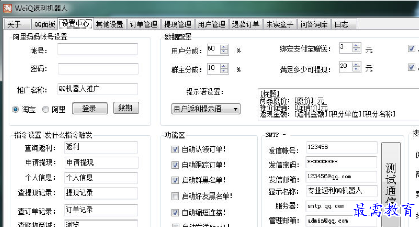Select the 淘宝 radio button
Image resolution: width=419 pixels, height=227 pixels.
coord(15,109)
